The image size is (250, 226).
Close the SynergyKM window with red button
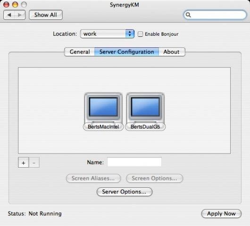[7, 5]
